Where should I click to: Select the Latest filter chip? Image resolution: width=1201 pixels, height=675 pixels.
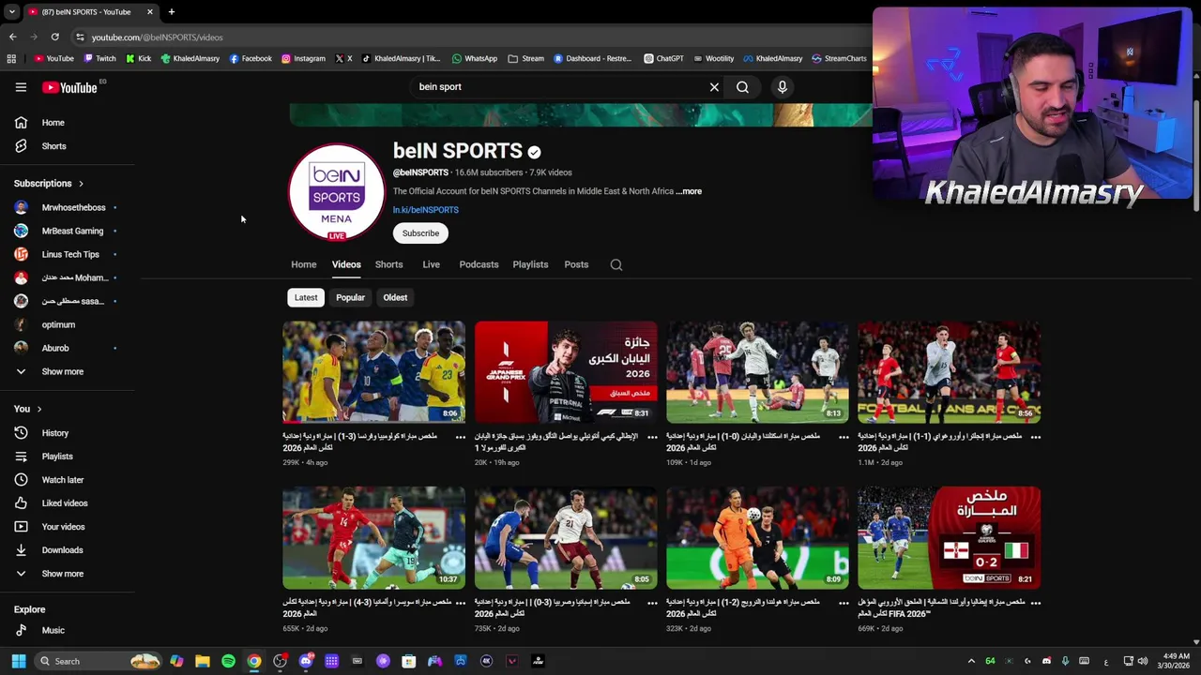(x=306, y=297)
